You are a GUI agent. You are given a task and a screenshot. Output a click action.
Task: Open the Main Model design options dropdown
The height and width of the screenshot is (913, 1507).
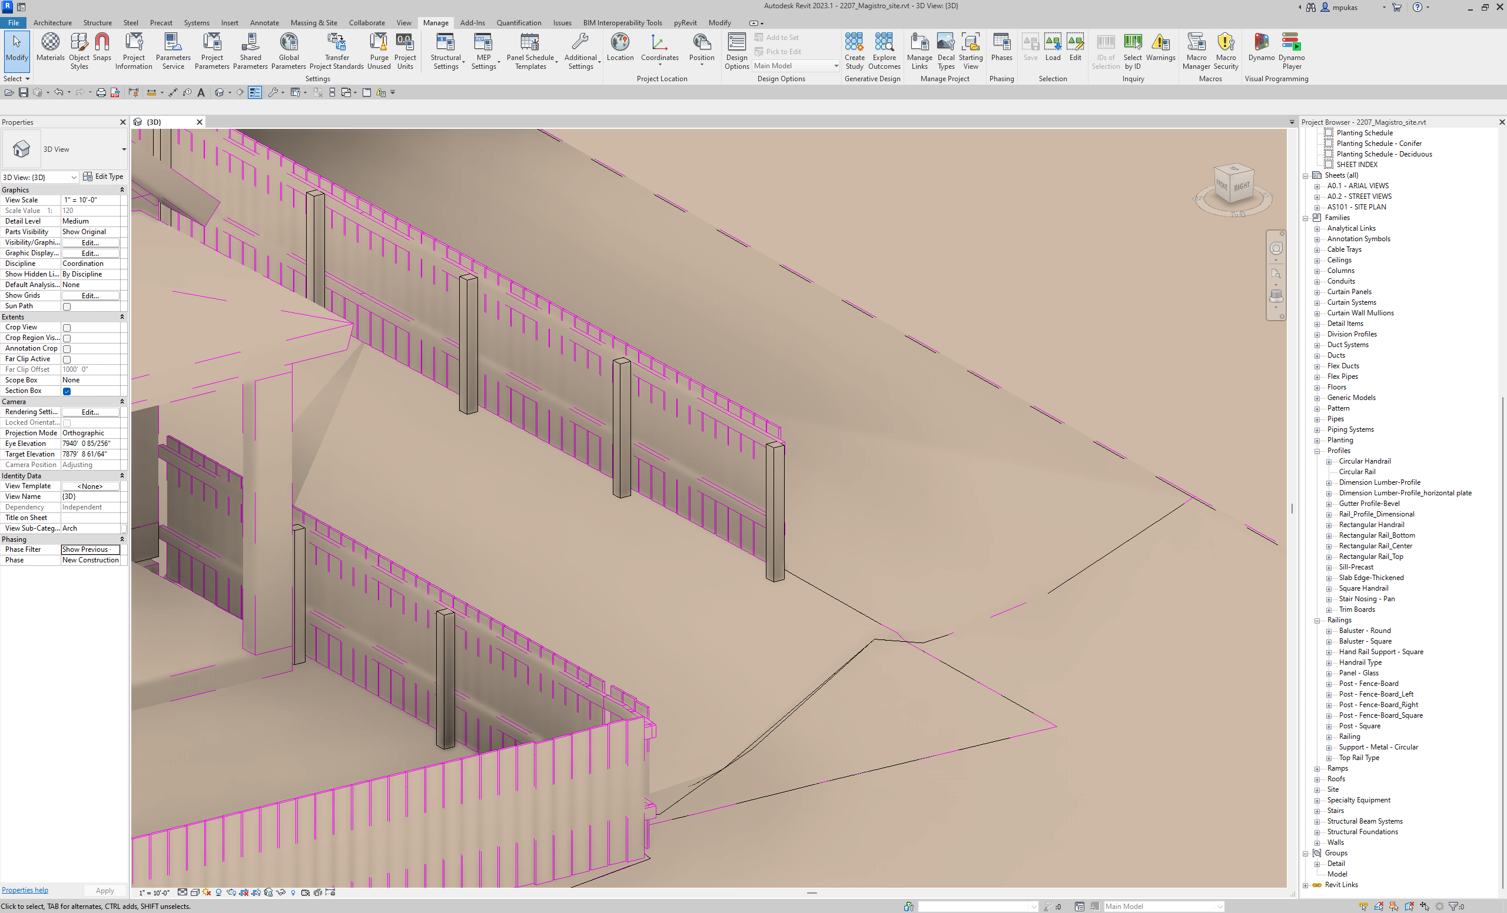pos(836,65)
